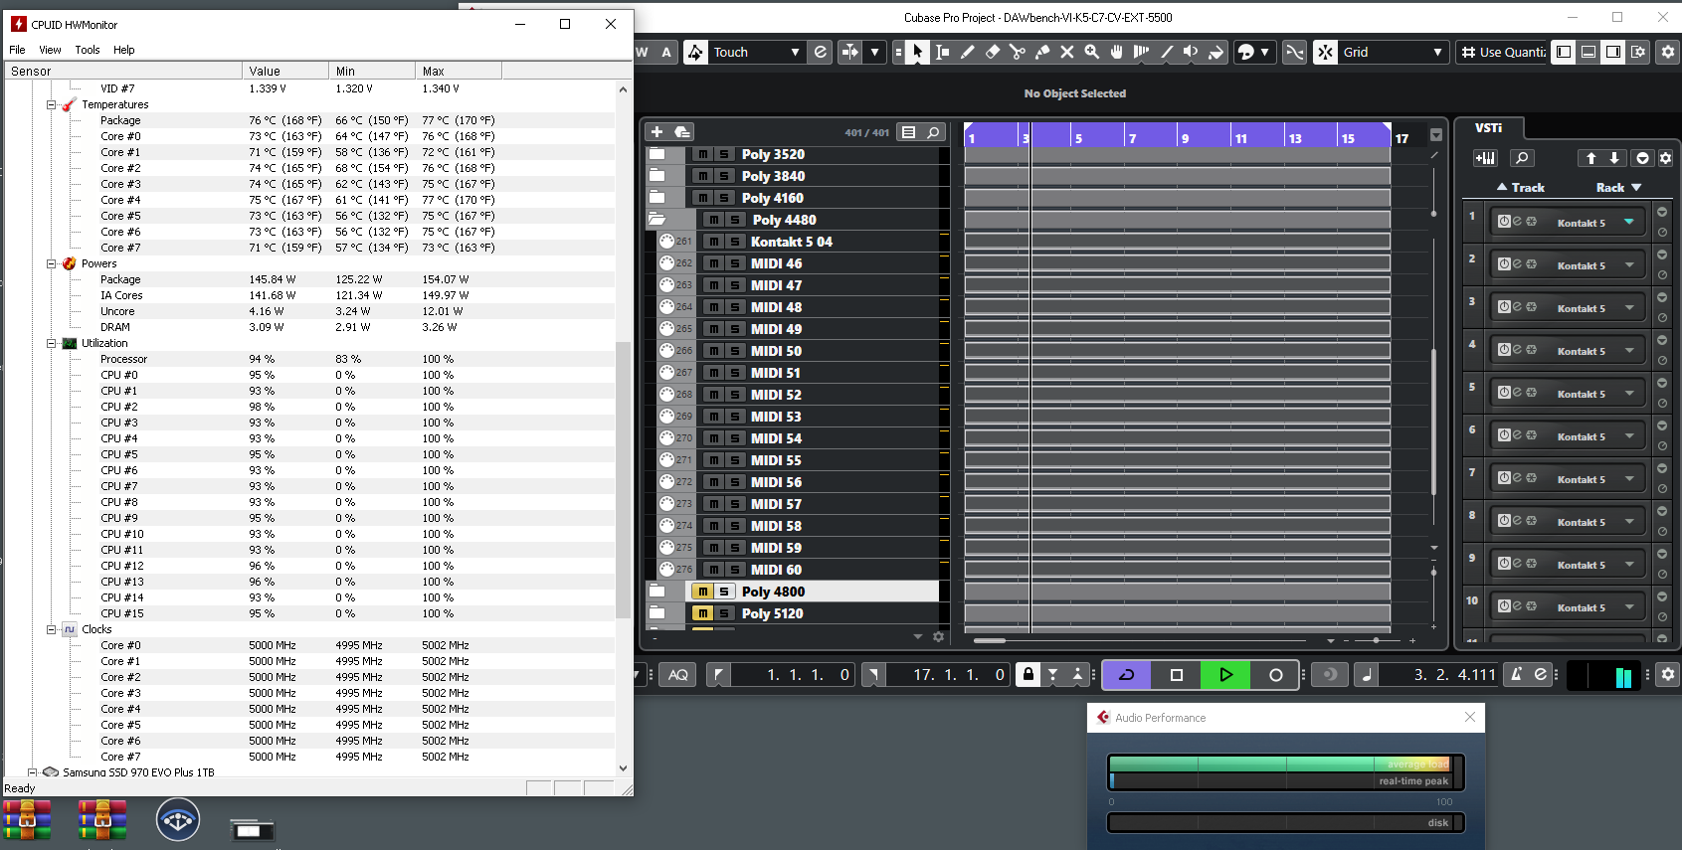Toggle Auto-Scroll button in toolbar
The height and width of the screenshot is (850, 1682).
point(850,52)
